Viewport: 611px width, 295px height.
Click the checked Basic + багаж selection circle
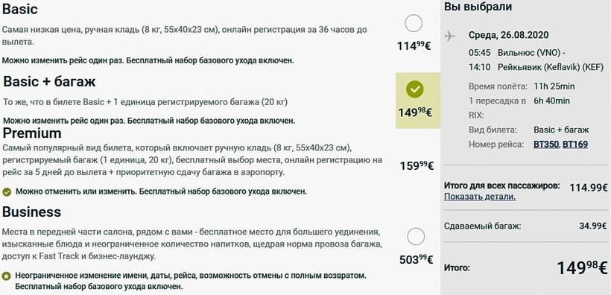tap(415, 89)
